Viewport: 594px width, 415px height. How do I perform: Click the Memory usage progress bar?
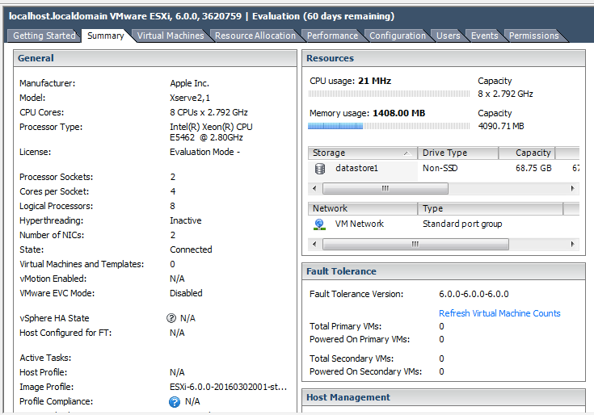click(389, 126)
